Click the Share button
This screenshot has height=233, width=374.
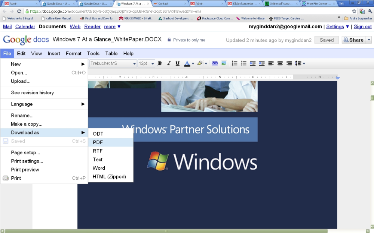pos(354,40)
